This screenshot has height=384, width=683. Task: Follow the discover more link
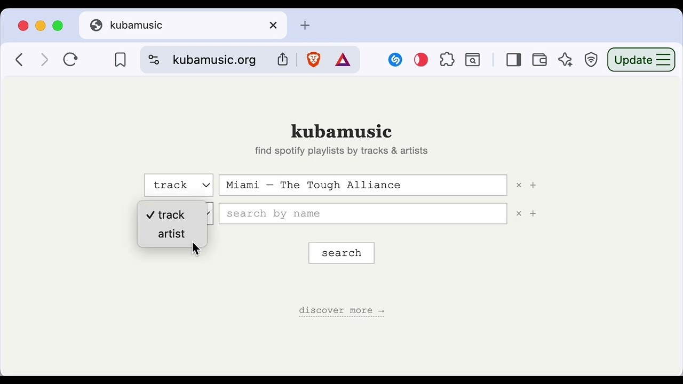(x=341, y=310)
